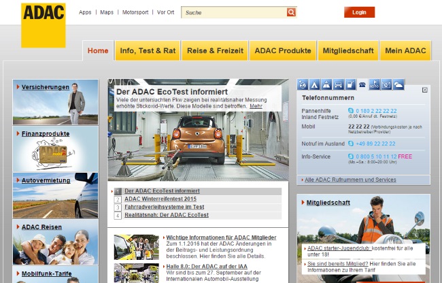
Task: Open the Mein ADAC tab
Action: 405,50
